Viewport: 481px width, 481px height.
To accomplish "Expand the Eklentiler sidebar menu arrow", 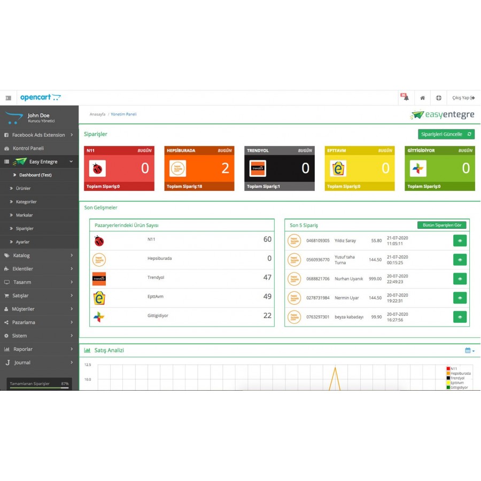I will point(72,269).
